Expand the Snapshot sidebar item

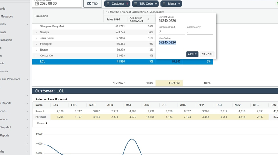tap(27, 127)
